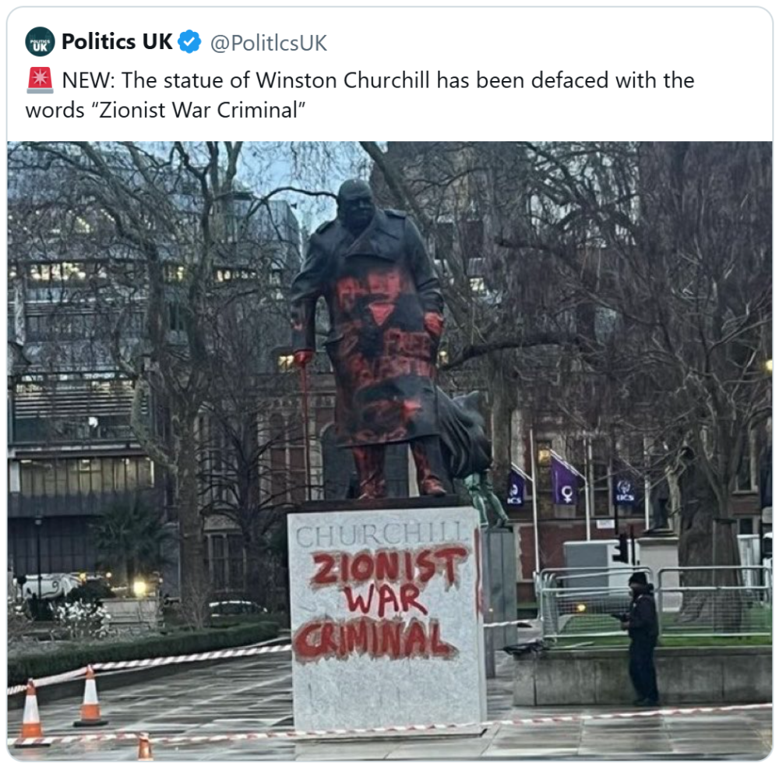The height and width of the screenshot is (763, 779).
Task: Click the red CRIMINAL graffiti word
Action: (x=375, y=638)
